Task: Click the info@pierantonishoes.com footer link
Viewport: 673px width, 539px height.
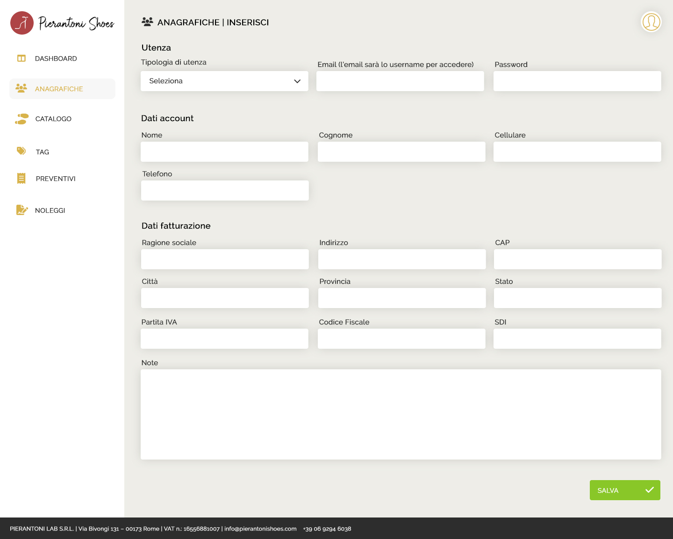Action: pos(260,529)
